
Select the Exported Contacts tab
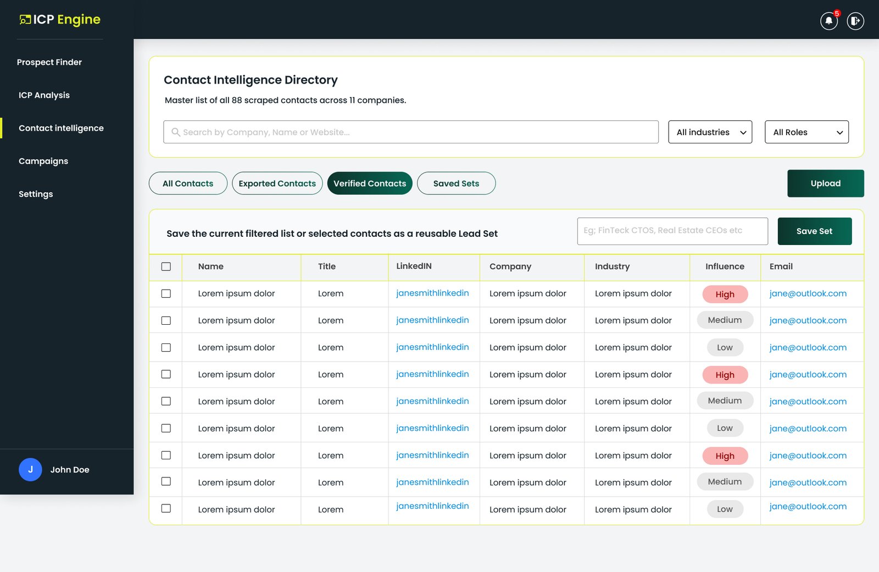click(277, 184)
